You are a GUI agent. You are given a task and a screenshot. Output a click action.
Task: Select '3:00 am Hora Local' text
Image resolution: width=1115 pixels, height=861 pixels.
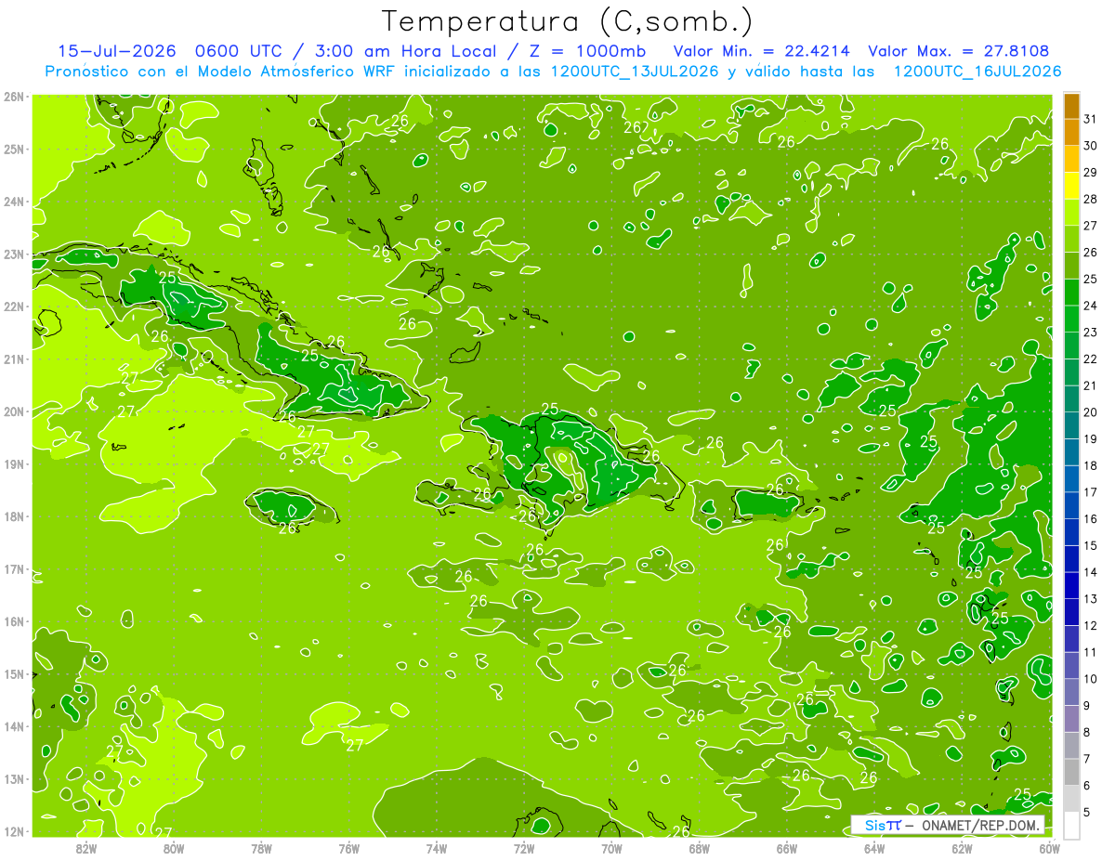coord(411,51)
